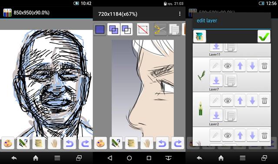Click undo arrow in 850x950 screen
Image resolution: width=278 pixels, height=164 pixels.
(69, 143)
